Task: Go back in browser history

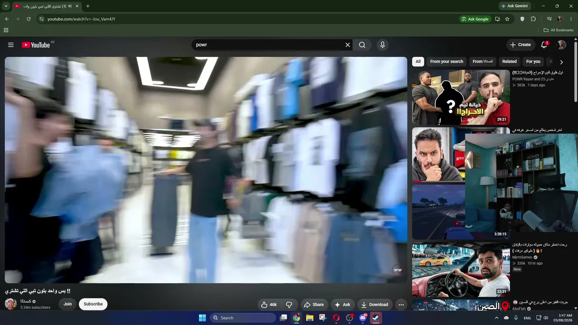Action: [7, 19]
